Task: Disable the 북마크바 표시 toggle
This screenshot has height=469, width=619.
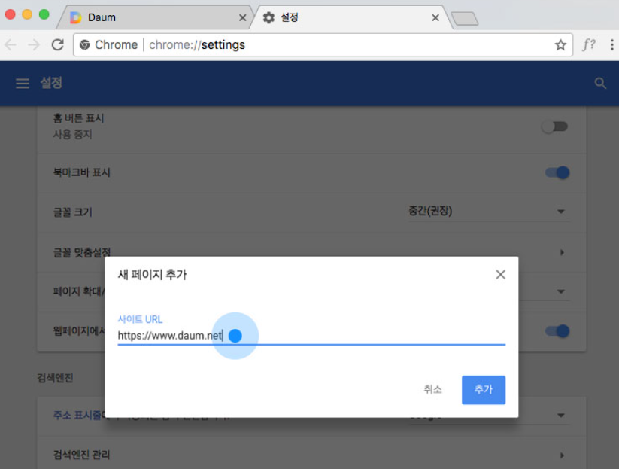Action: 557,172
